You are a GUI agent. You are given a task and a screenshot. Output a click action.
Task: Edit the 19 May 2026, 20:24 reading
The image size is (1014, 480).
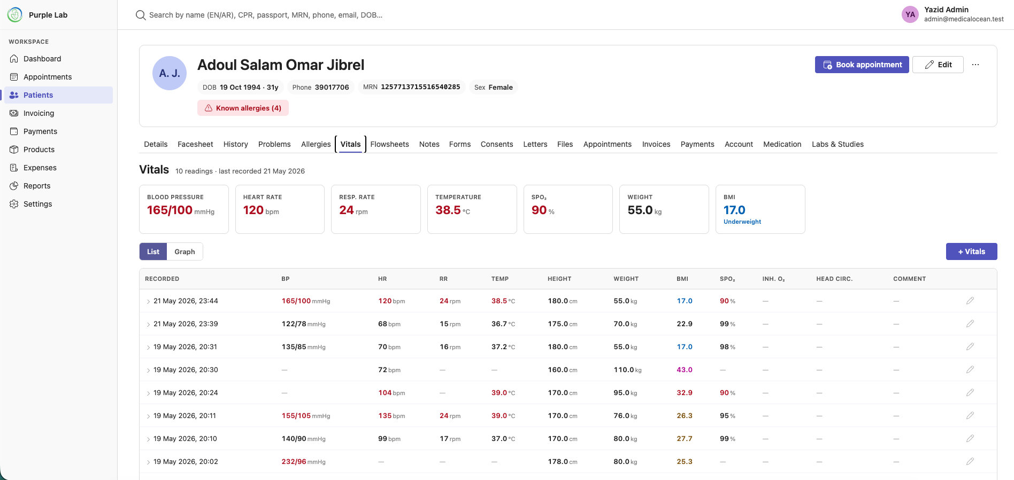coord(970,392)
